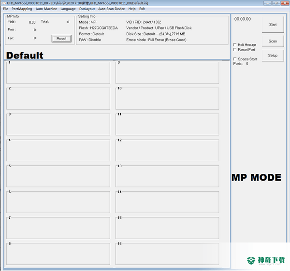
Task: Enable the Hold Message checkbox
Action: click(x=235, y=45)
